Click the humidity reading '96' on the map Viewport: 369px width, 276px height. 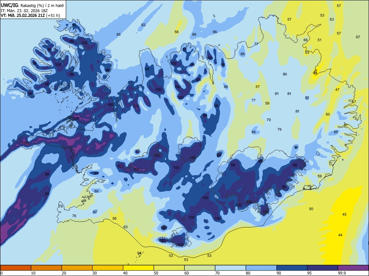[216, 106]
